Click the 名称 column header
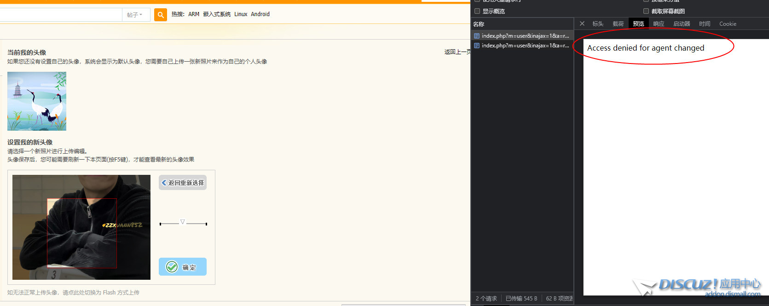Screen dimensions: 769x306 pyautogui.click(x=479, y=24)
